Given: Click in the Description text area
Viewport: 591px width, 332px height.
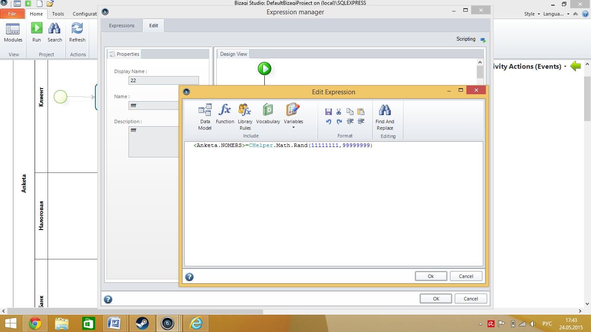Looking at the screenshot, I should point(154,142).
